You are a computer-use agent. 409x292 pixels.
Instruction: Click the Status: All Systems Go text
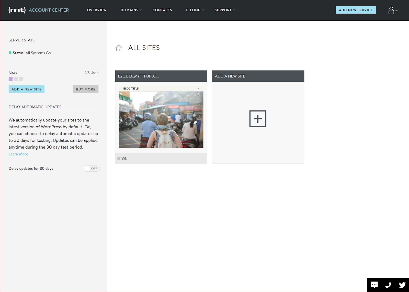[x=32, y=53]
